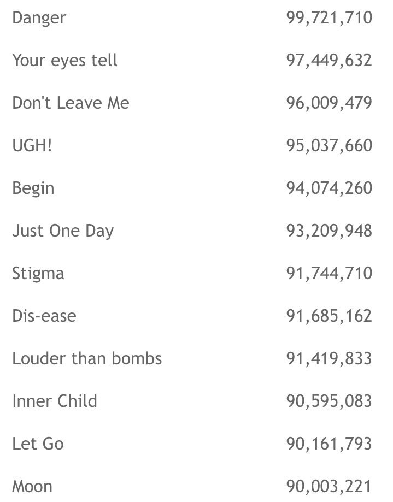
Task: Click the Inner Child title
Action: pyautogui.click(x=55, y=401)
